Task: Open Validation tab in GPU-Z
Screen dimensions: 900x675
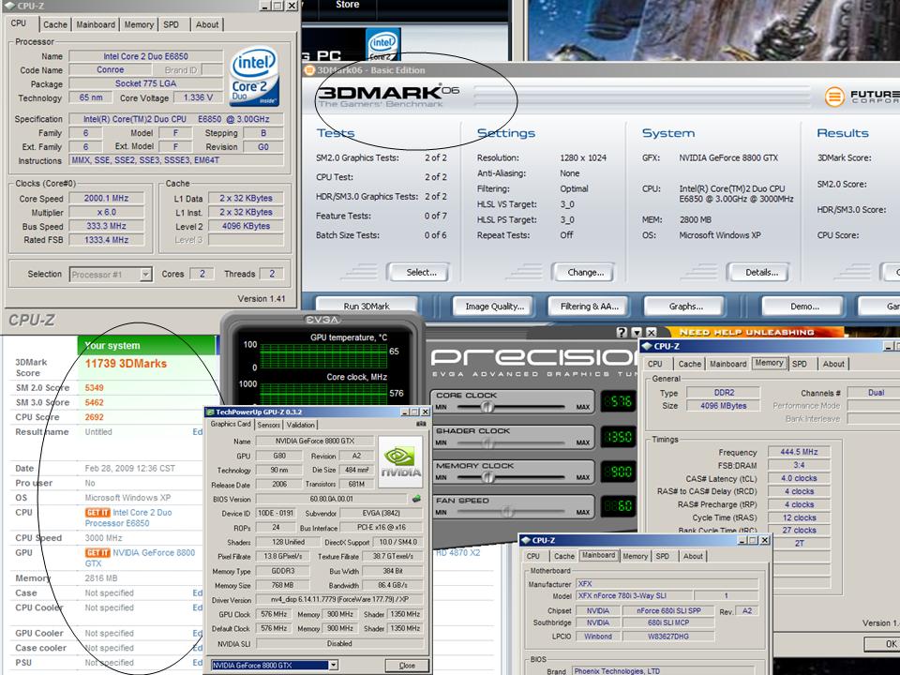Action: [301, 425]
